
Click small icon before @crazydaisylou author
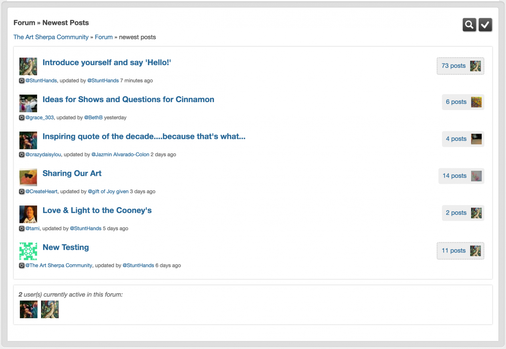coord(22,155)
